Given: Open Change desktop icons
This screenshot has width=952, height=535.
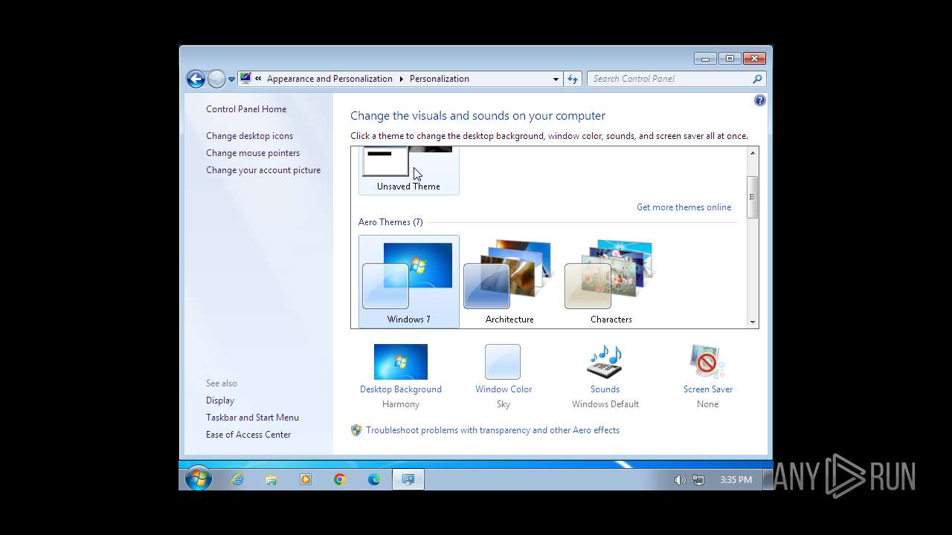Looking at the screenshot, I should [249, 136].
